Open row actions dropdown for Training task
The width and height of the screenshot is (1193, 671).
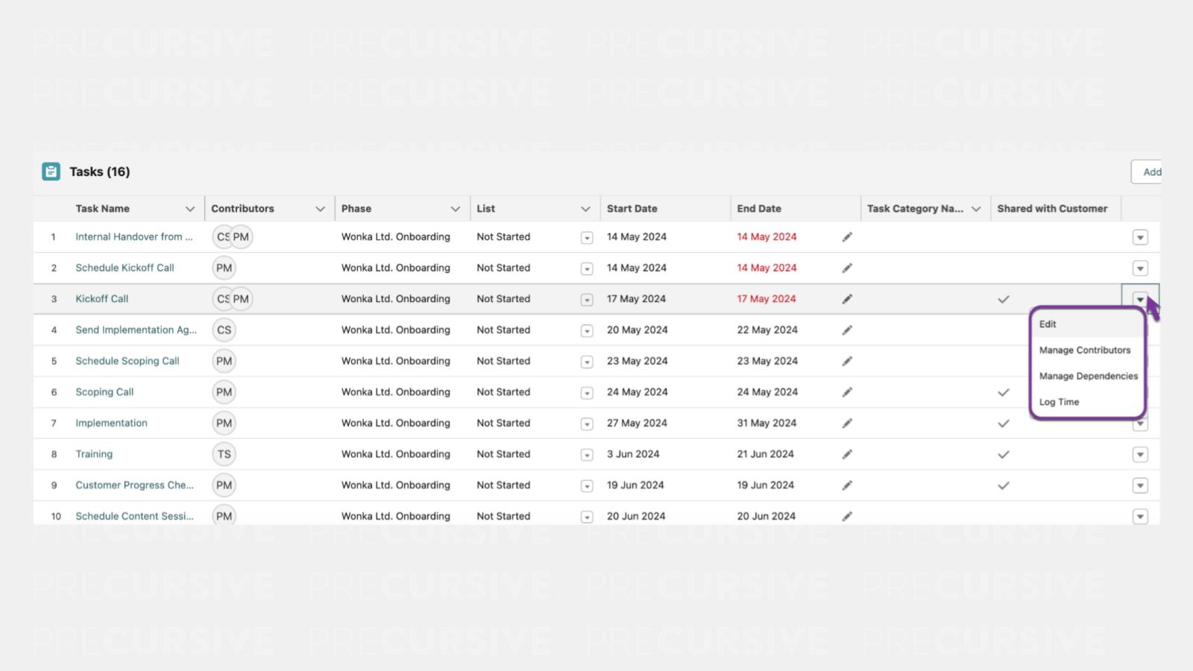pyautogui.click(x=1140, y=455)
